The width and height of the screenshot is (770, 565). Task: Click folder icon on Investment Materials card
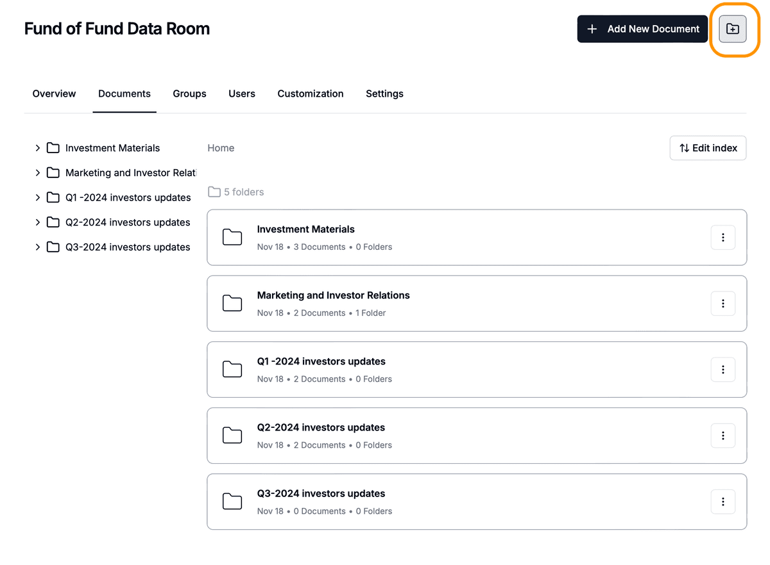coord(232,238)
